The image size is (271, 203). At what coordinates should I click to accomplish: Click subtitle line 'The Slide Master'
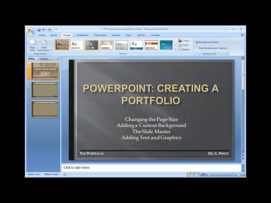pyautogui.click(x=152, y=132)
